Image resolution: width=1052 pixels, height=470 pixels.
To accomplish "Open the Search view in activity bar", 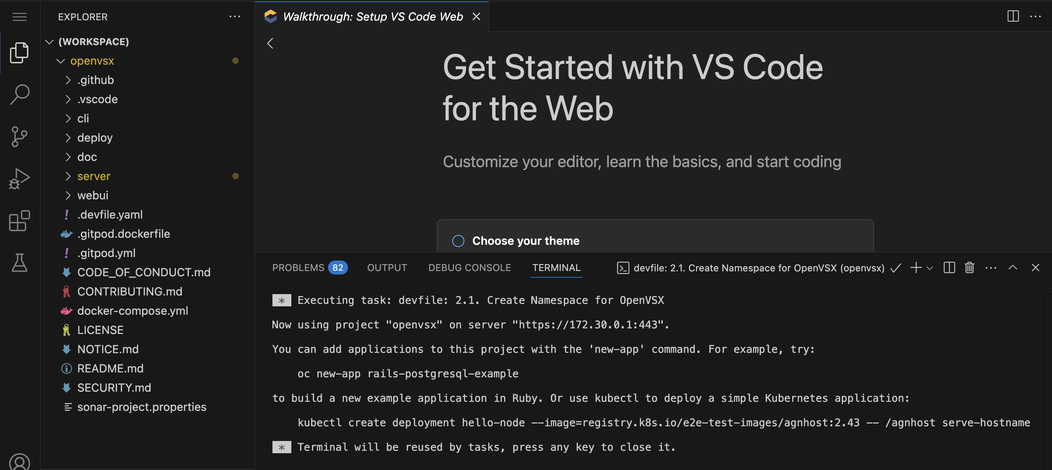I will [19, 94].
